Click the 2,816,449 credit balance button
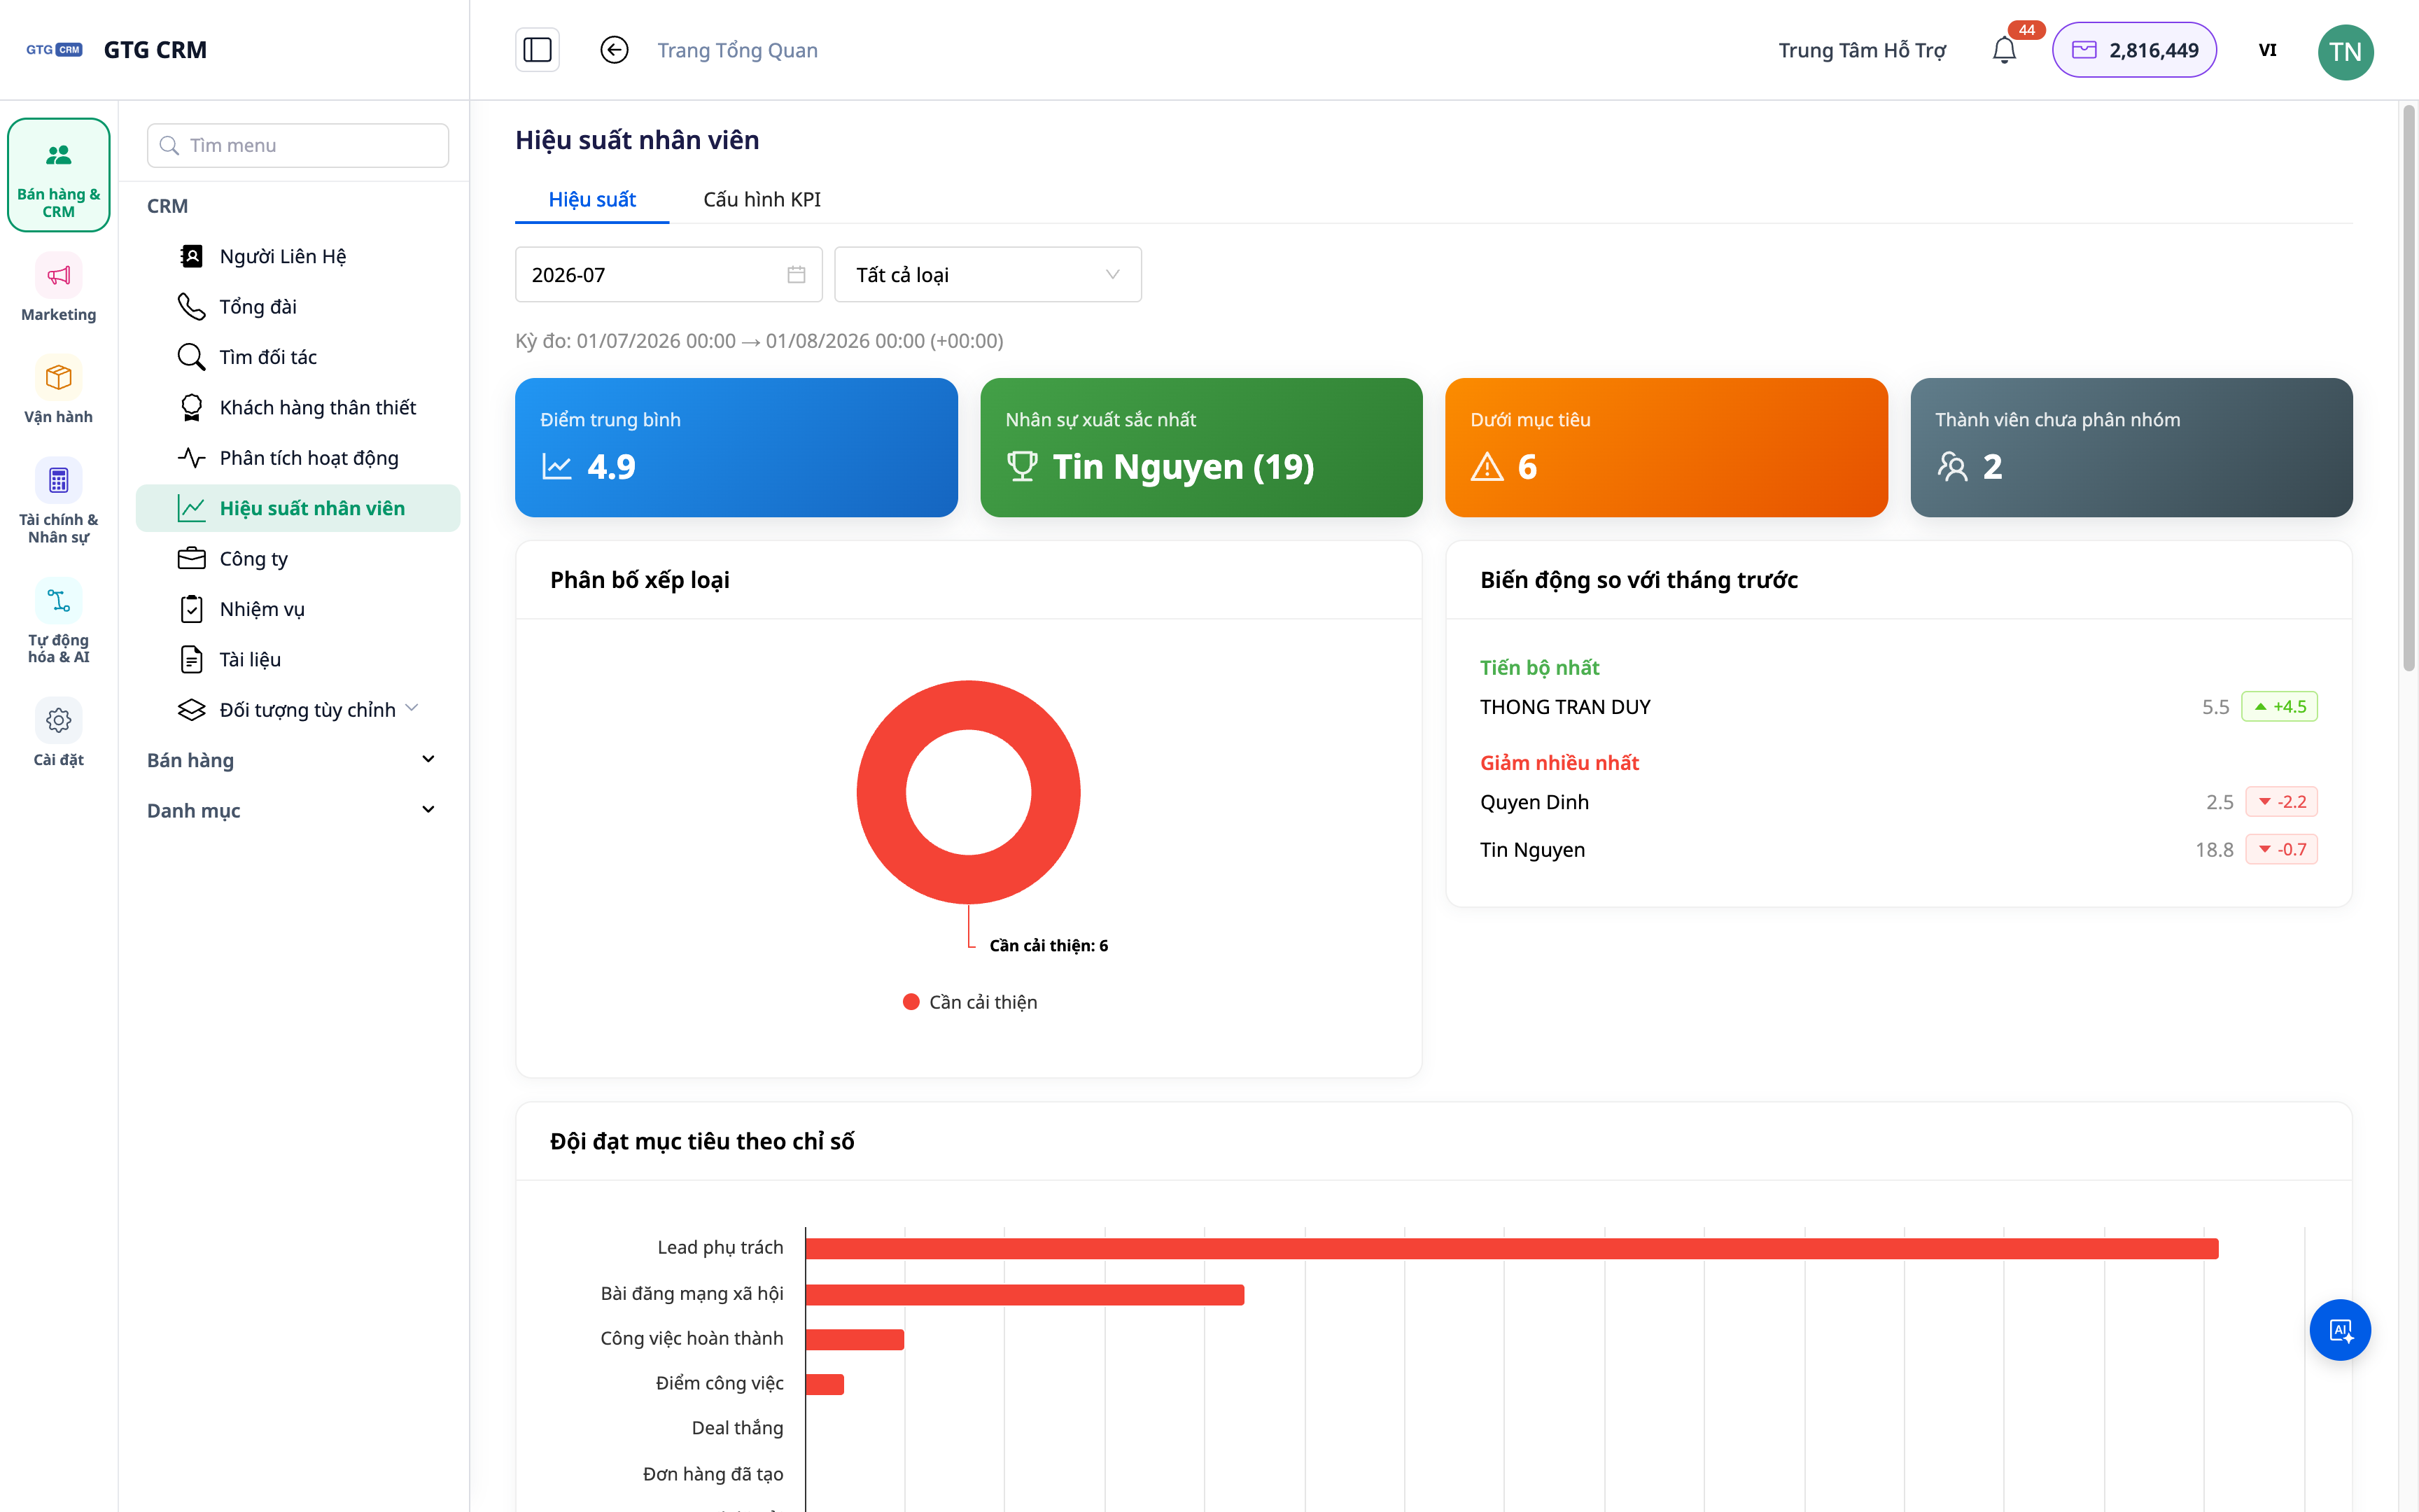This screenshot has height=1512, width=2419. tap(2134, 50)
